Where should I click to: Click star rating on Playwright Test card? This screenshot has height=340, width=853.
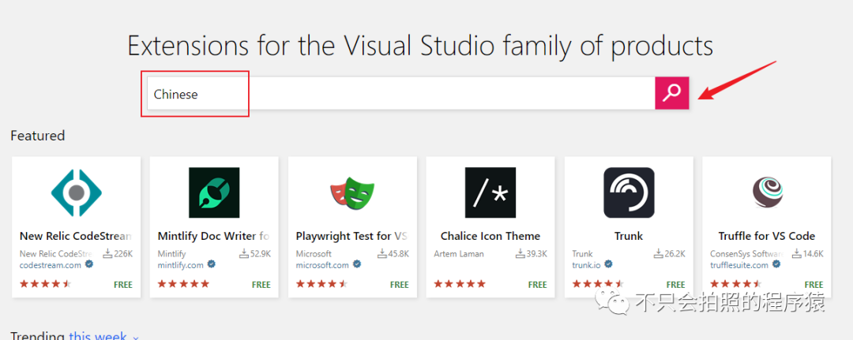(321, 283)
